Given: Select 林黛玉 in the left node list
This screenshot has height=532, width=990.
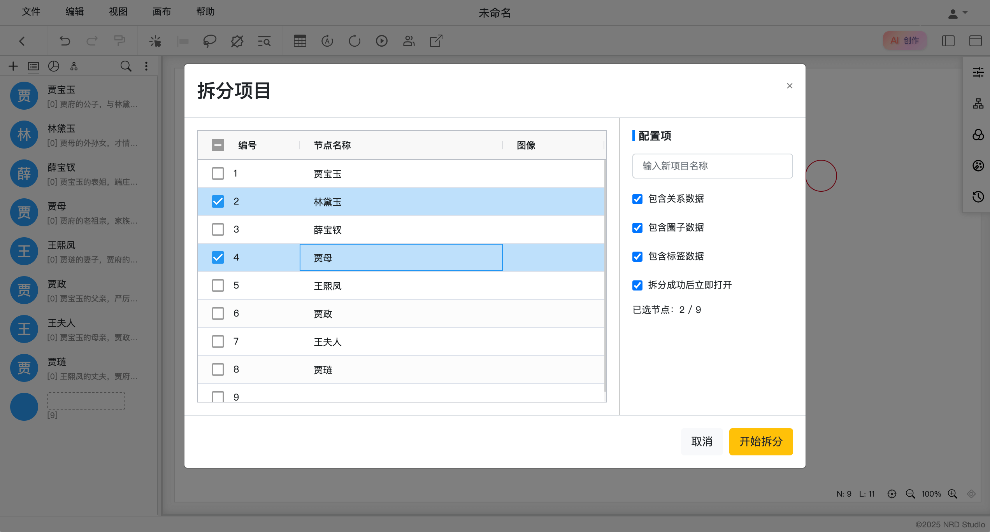Looking at the screenshot, I should pyautogui.click(x=78, y=135).
